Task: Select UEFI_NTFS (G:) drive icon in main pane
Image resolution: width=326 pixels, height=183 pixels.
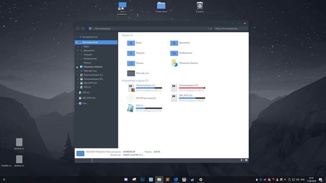Action: click(x=174, y=98)
